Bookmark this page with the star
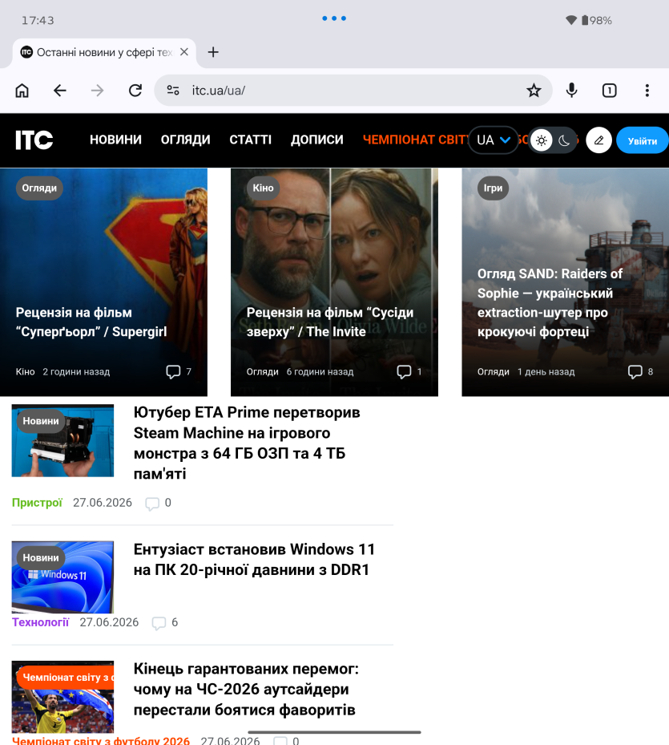The height and width of the screenshot is (745, 669). [534, 91]
